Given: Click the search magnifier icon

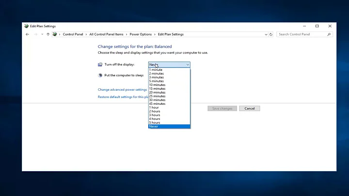Looking at the screenshot, I should tap(329, 34).
